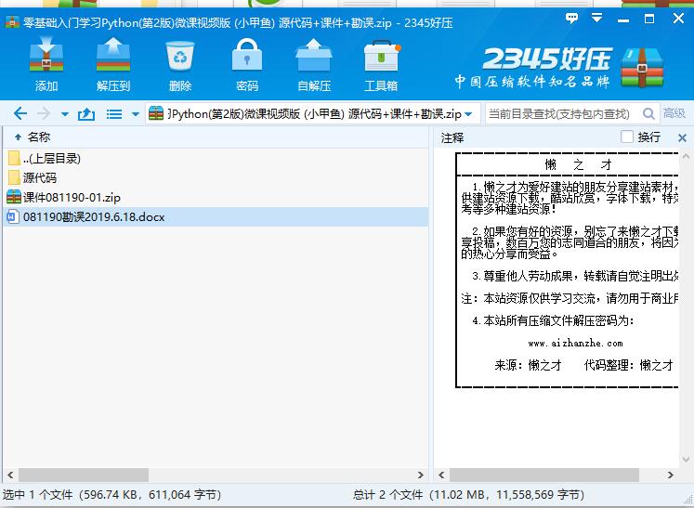Go back with the left arrow button
The width and height of the screenshot is (694, 508).
tap(20, 113)
